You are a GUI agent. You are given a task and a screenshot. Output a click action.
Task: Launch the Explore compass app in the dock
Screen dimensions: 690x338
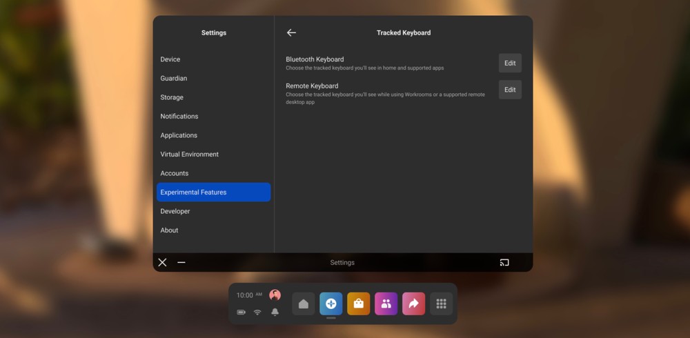pyautogui.click(x=331, y=304)
